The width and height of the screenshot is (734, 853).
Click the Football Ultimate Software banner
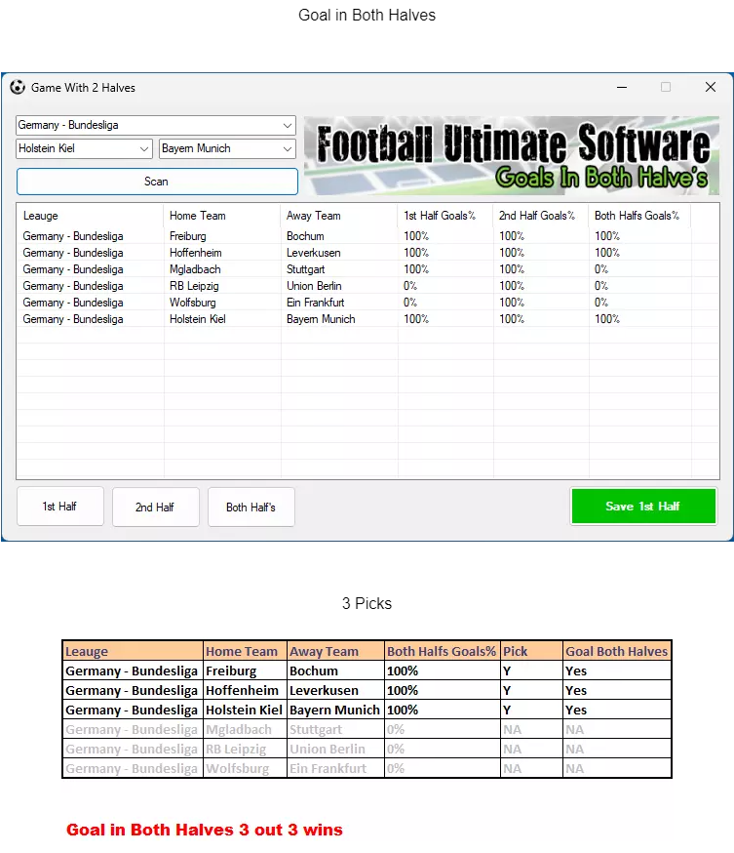[x=511, y=155]
